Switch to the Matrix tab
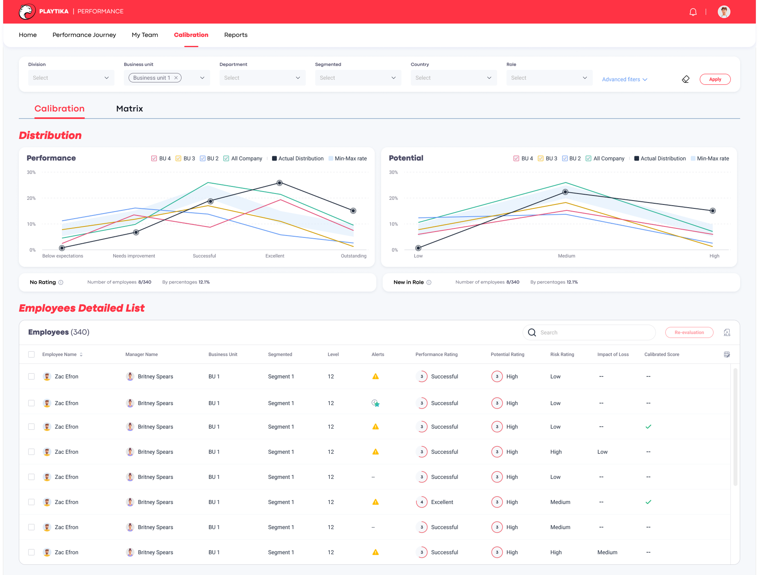The height and width of the screenshot is (575, 759). [129, 109]
